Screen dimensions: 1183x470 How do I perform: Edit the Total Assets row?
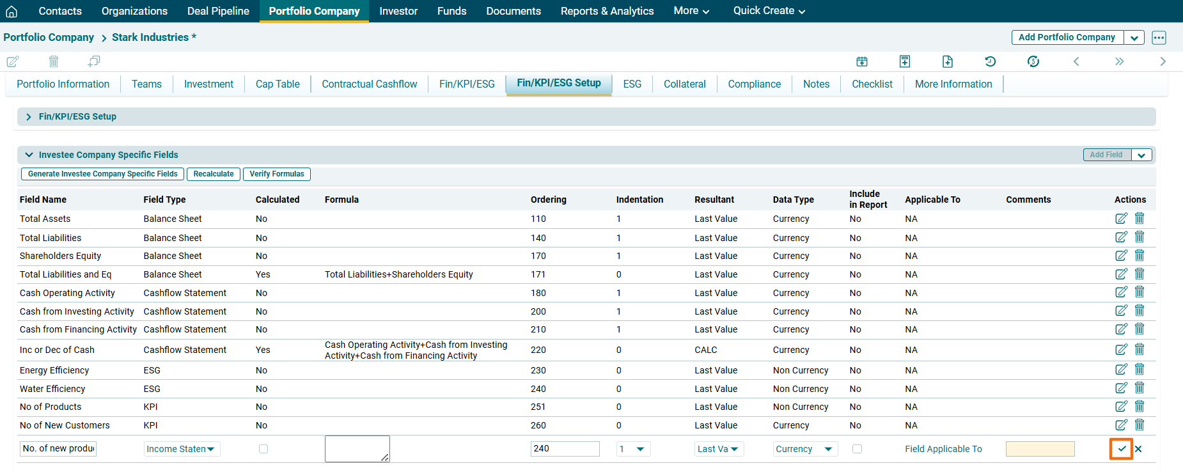pyautogui.click(x=1121, y=219)
